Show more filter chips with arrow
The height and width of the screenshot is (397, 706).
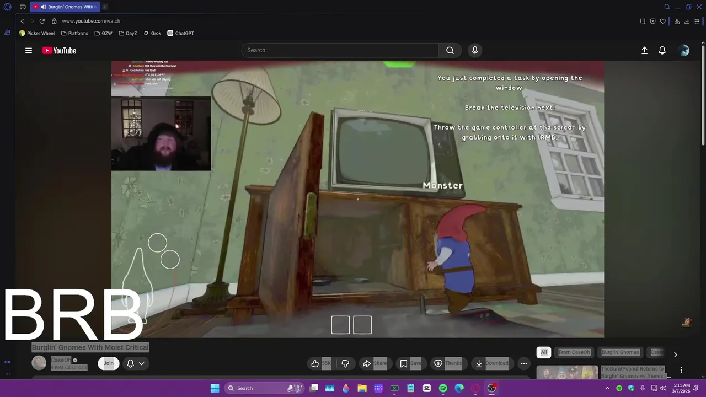pos(675,355)
